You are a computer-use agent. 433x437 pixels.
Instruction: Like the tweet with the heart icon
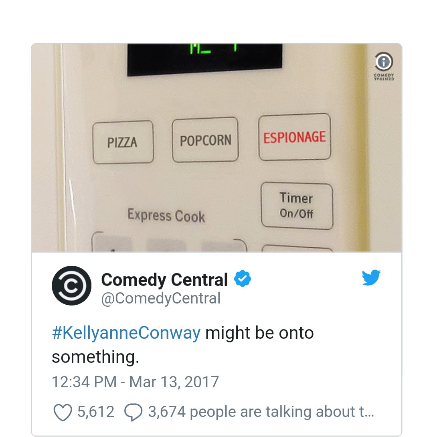pyautogui.click(x=63, y=412)
